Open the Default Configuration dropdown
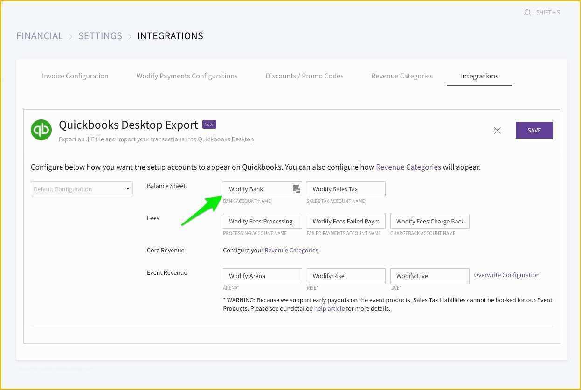 click(x=82, y=189)
